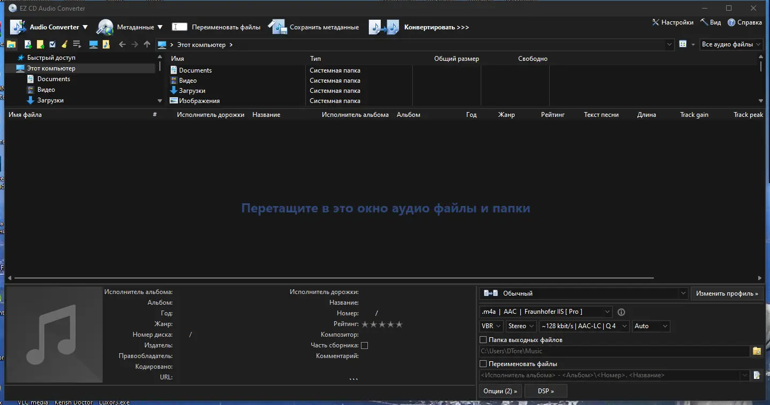Open a folder using the folder toolbar icon

(x=11, y=44)
